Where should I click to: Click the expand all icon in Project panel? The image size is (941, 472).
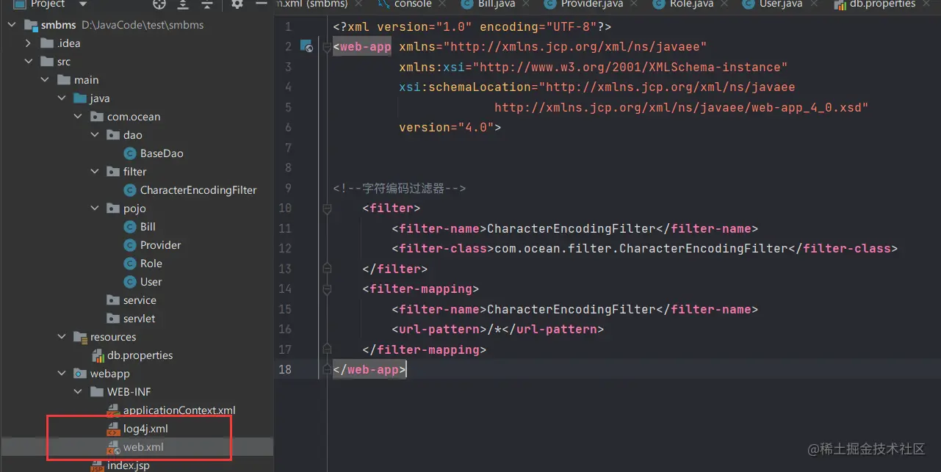(x=183, y=4)
